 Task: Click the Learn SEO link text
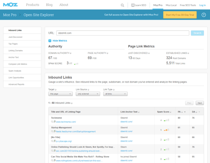coord(141,5)
